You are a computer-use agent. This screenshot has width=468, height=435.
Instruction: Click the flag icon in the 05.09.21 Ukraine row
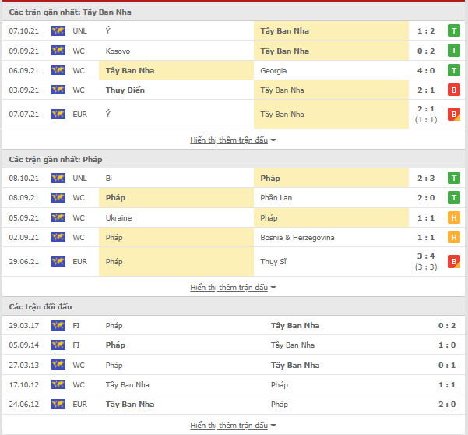pos(58,217)
